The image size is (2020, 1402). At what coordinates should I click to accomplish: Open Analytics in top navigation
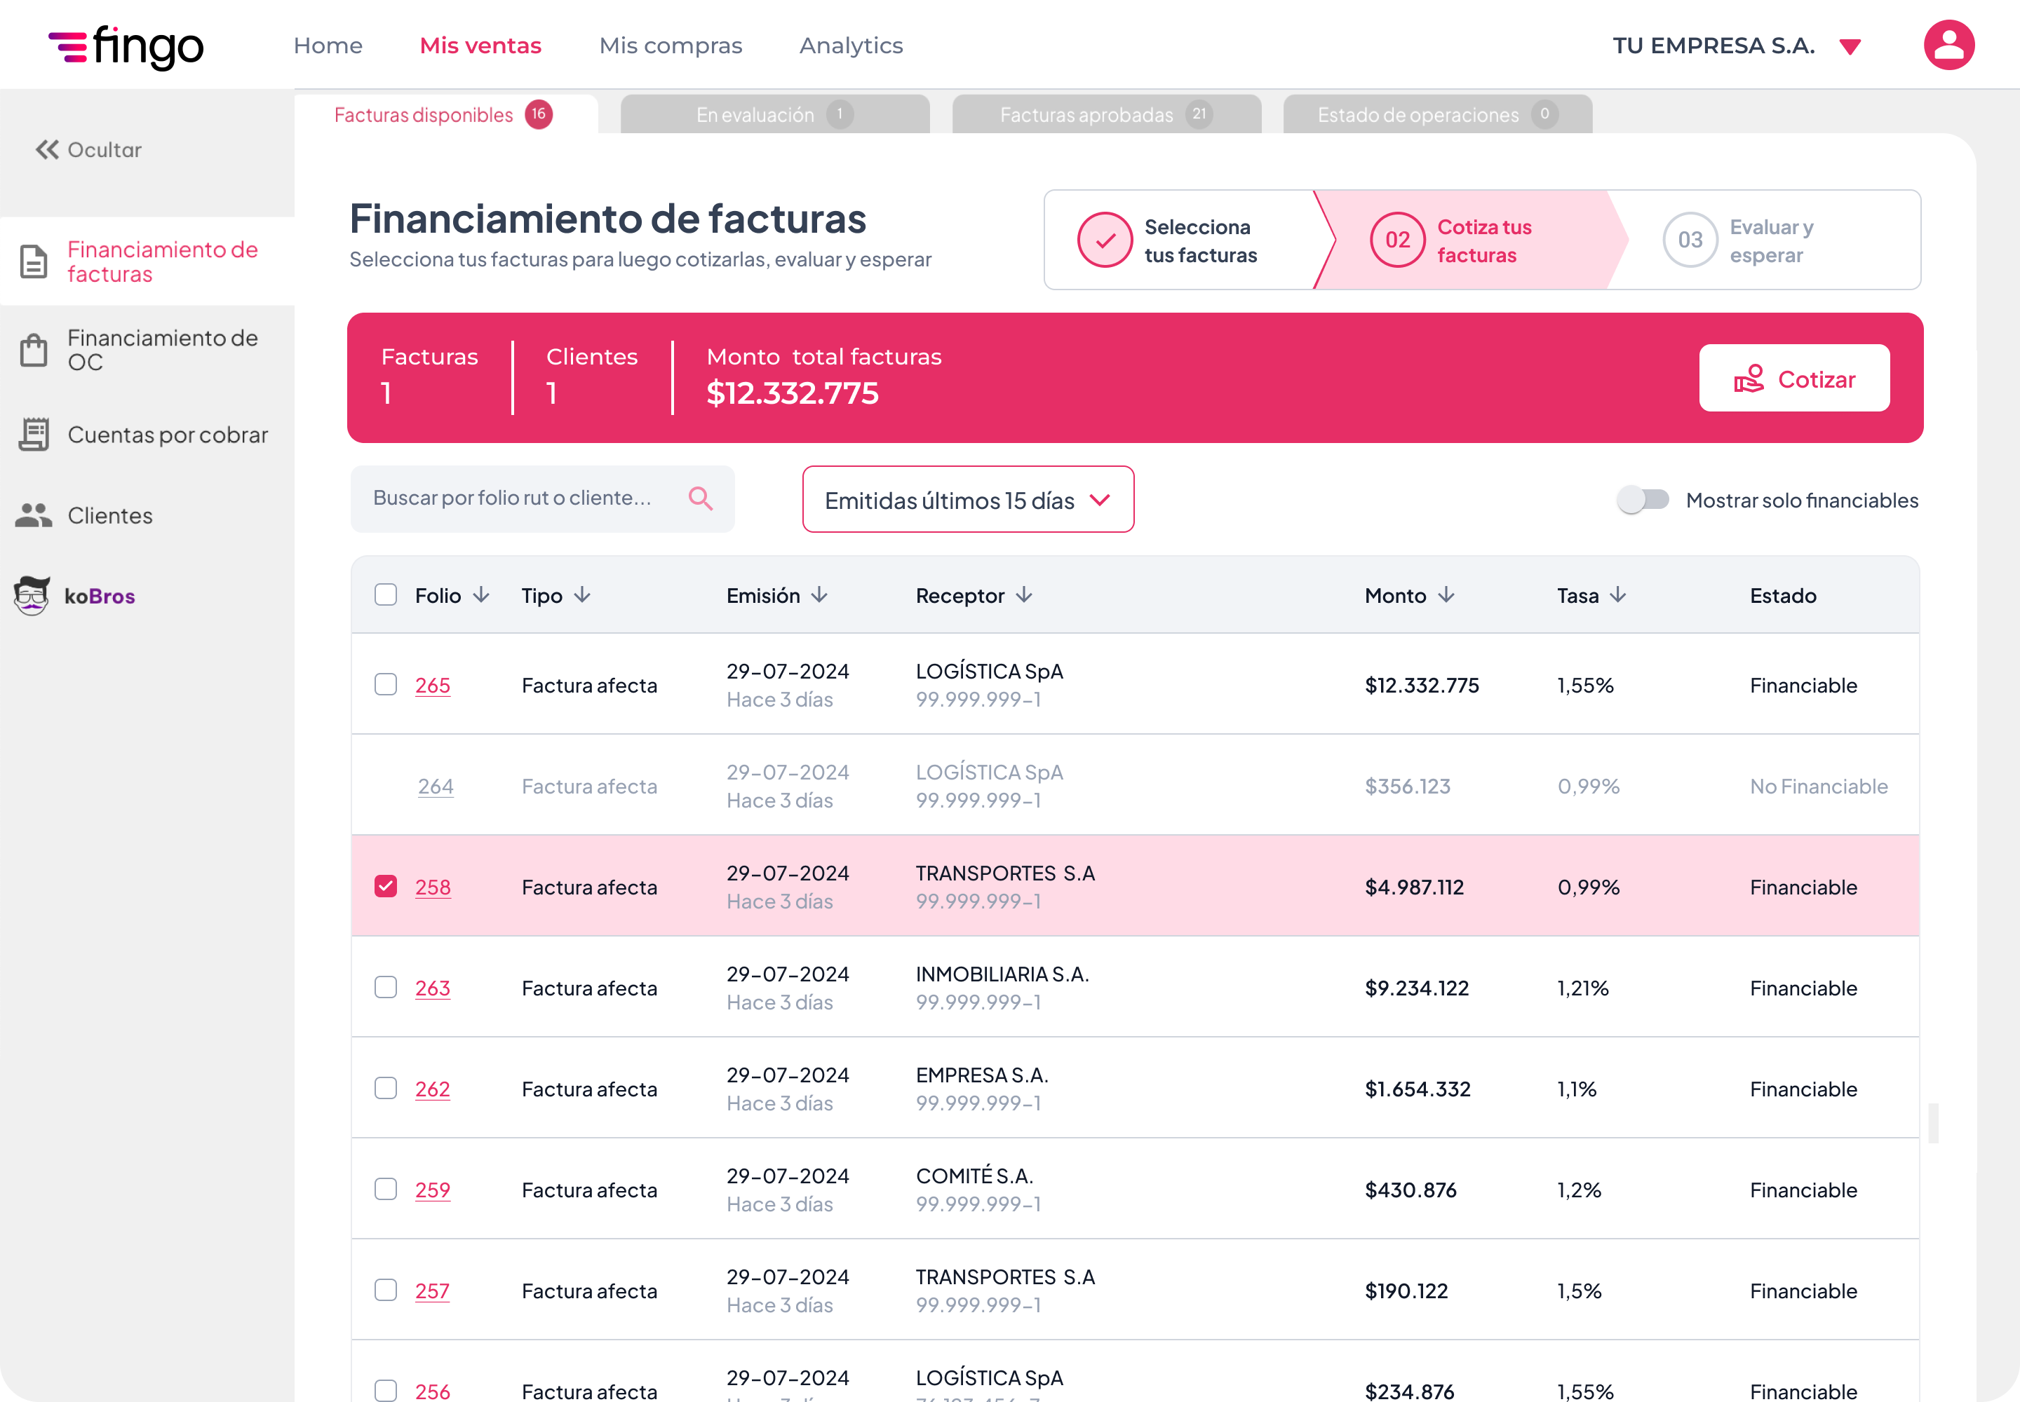pos(851,46)
